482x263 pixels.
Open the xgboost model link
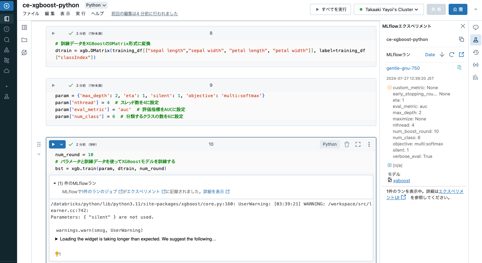402,180
